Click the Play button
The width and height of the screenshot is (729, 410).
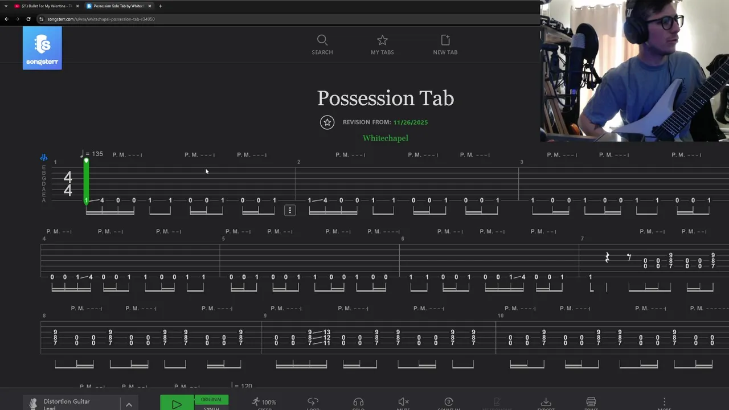177,403
